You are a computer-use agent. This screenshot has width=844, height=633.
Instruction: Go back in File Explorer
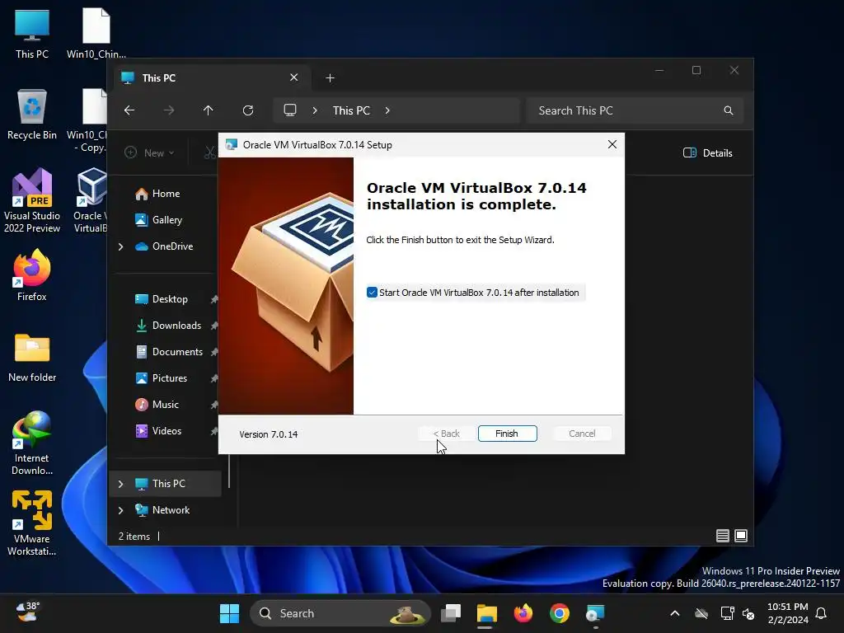coord(129,110)
